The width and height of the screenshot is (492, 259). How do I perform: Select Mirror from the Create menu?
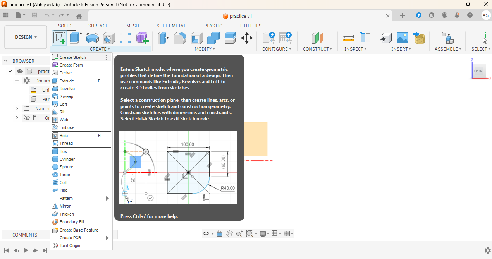[x=81, y=206]
